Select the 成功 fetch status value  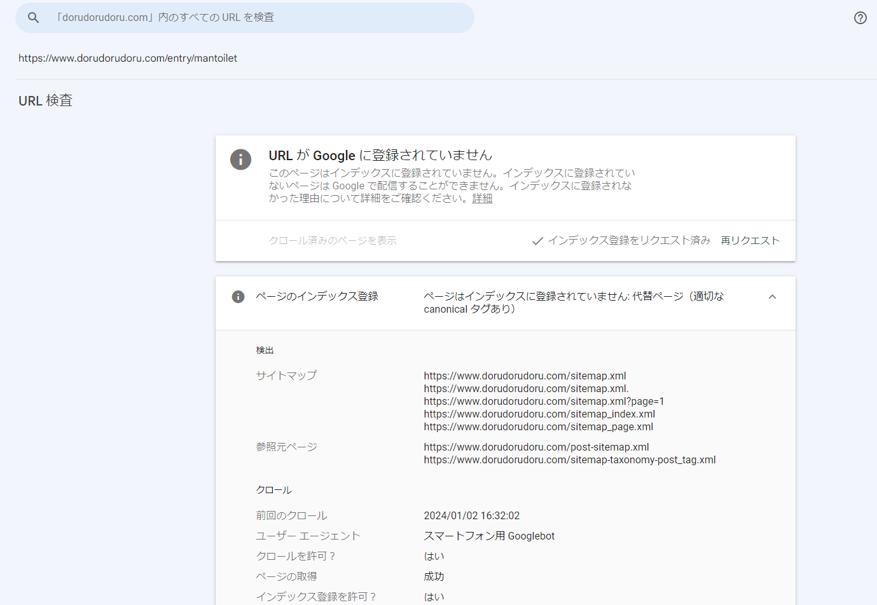pos(434,576)
